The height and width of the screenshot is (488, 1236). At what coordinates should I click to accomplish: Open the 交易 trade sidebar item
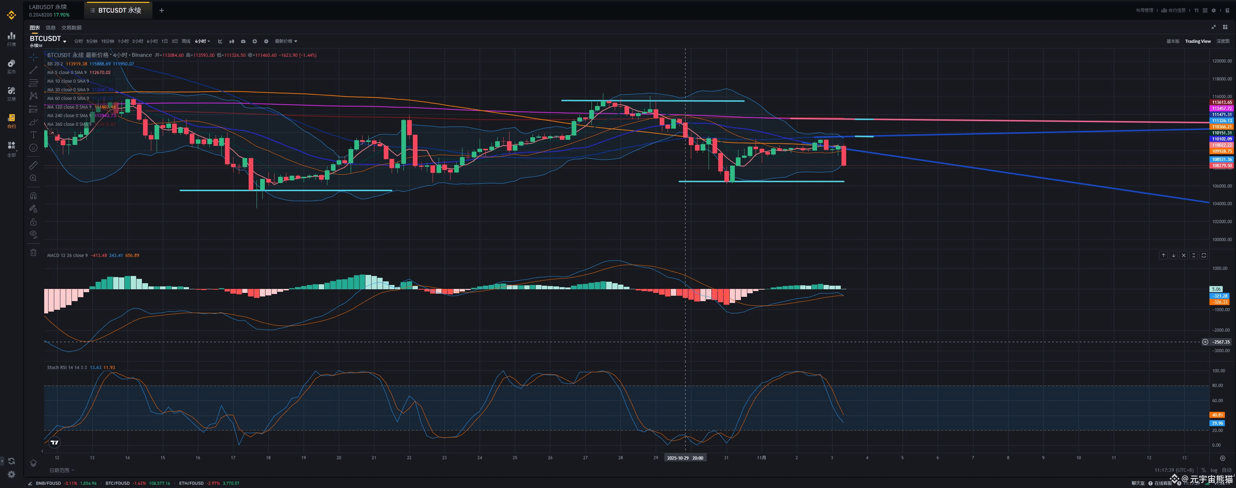(x=11, y=93)
